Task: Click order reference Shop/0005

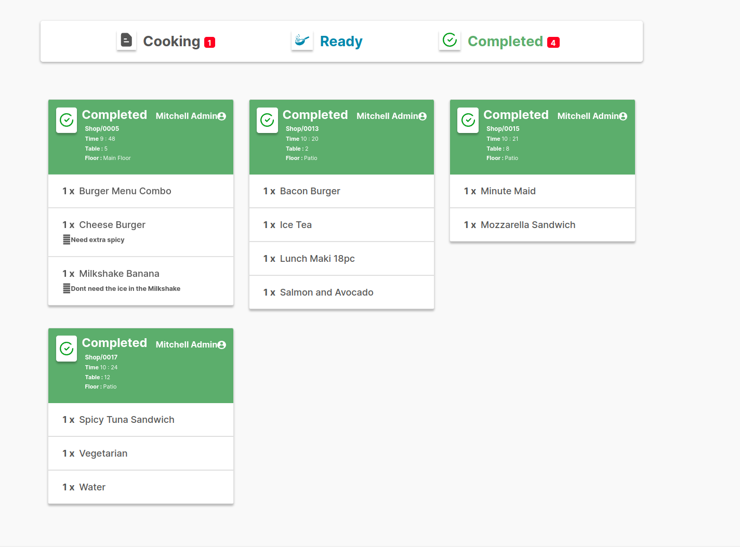Action: pyautogui.click(x=102, y=129)
